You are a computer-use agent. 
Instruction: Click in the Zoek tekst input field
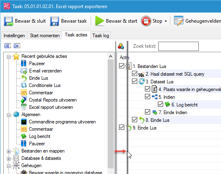[178, 46]
